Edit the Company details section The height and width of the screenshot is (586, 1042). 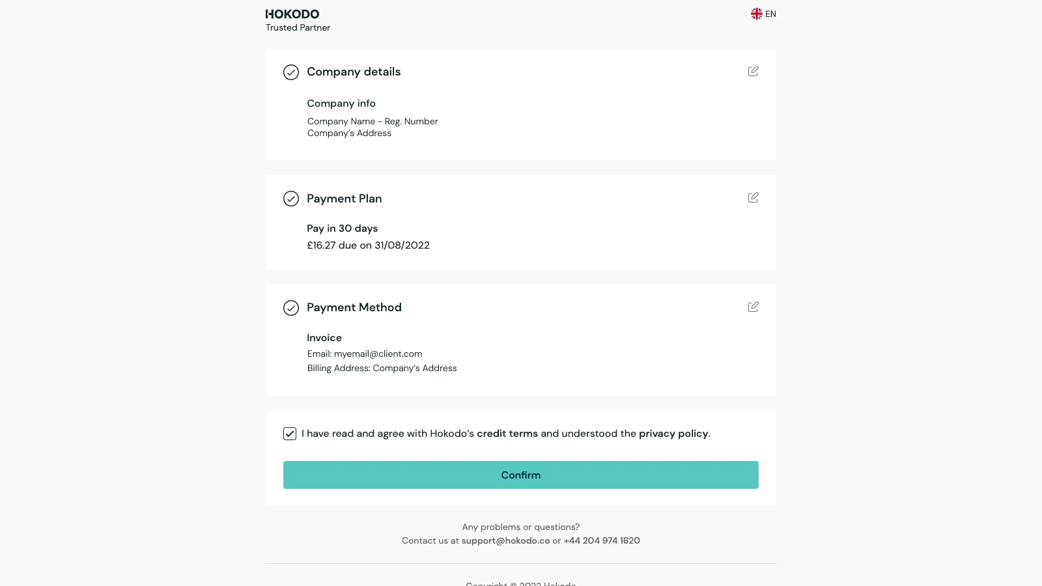click(x=753, y=71)
